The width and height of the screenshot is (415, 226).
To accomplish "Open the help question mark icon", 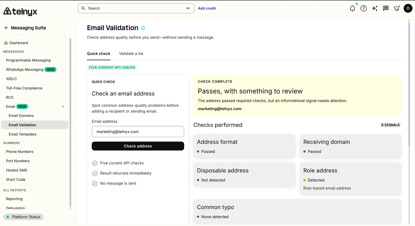I will pos(364,8).
